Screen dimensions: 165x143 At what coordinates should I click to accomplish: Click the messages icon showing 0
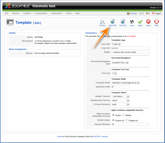pos(141,13)
